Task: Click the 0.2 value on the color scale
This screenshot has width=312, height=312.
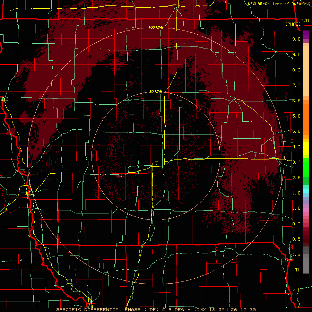Action: tap(296, 224)
